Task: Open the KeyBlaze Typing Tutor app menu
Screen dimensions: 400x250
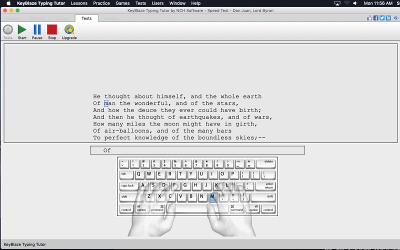Action: click(x=41, y=3)
